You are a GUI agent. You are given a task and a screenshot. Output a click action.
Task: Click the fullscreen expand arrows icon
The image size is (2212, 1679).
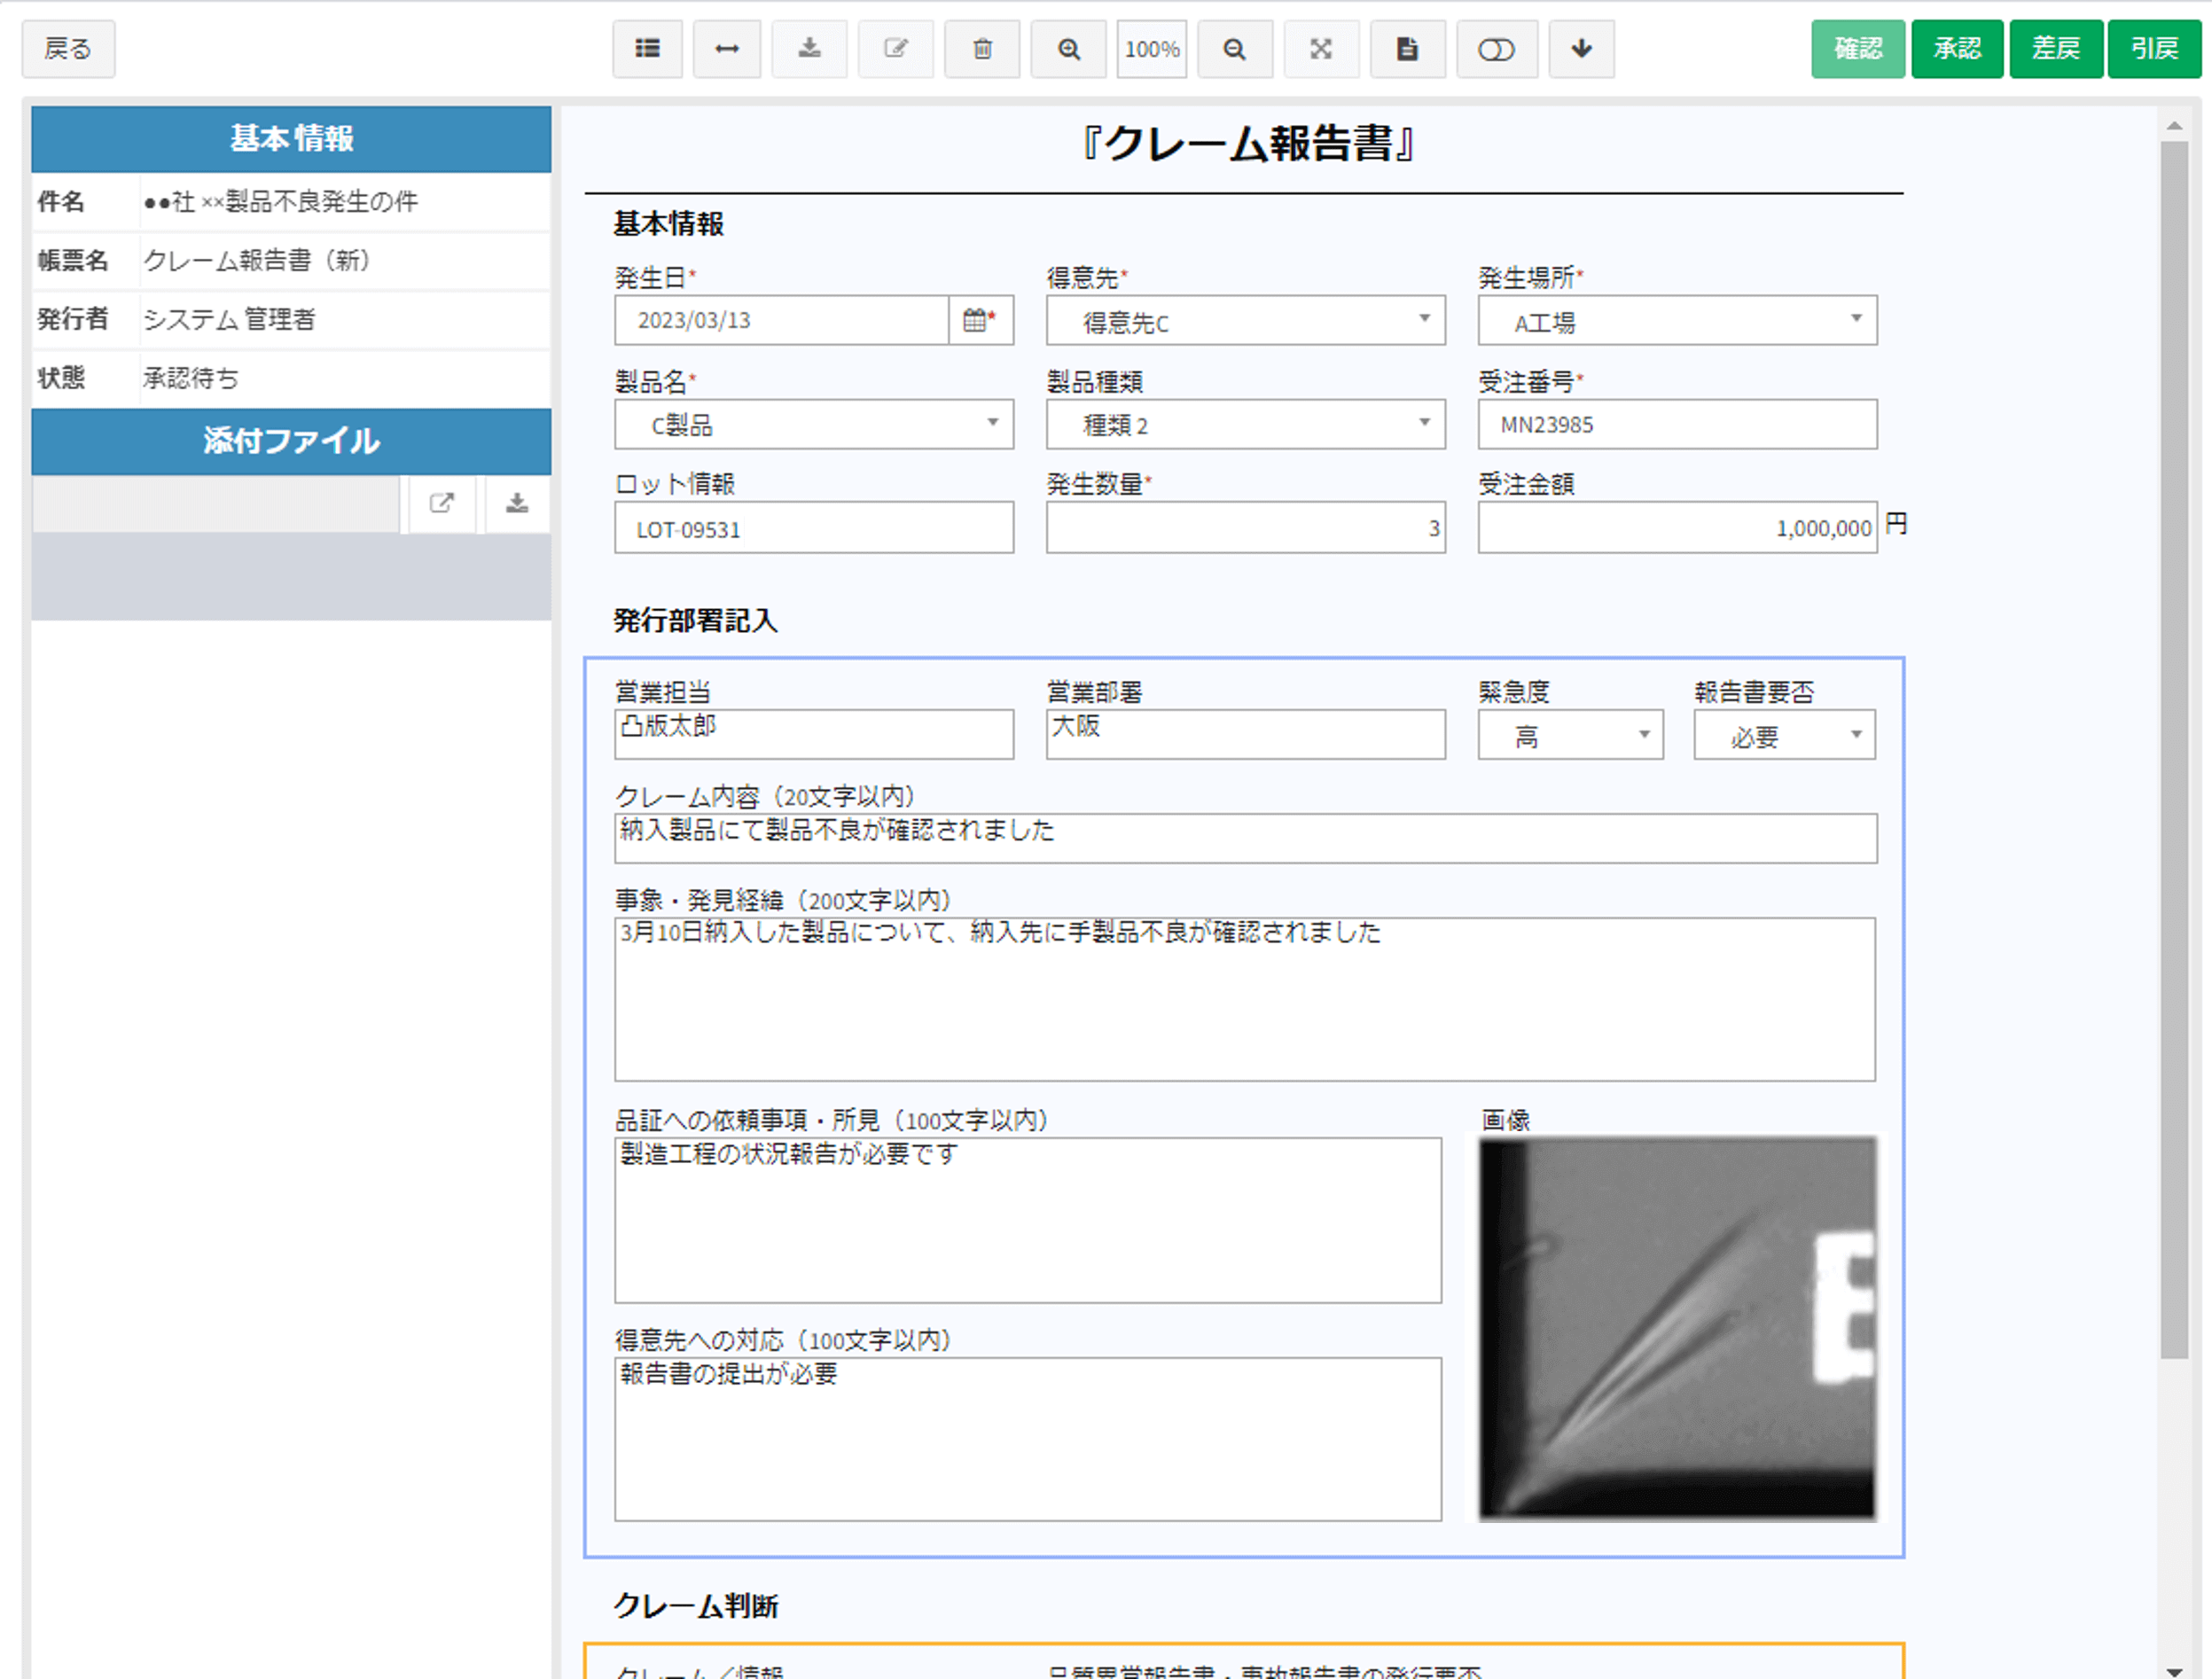click(1321, 49)
